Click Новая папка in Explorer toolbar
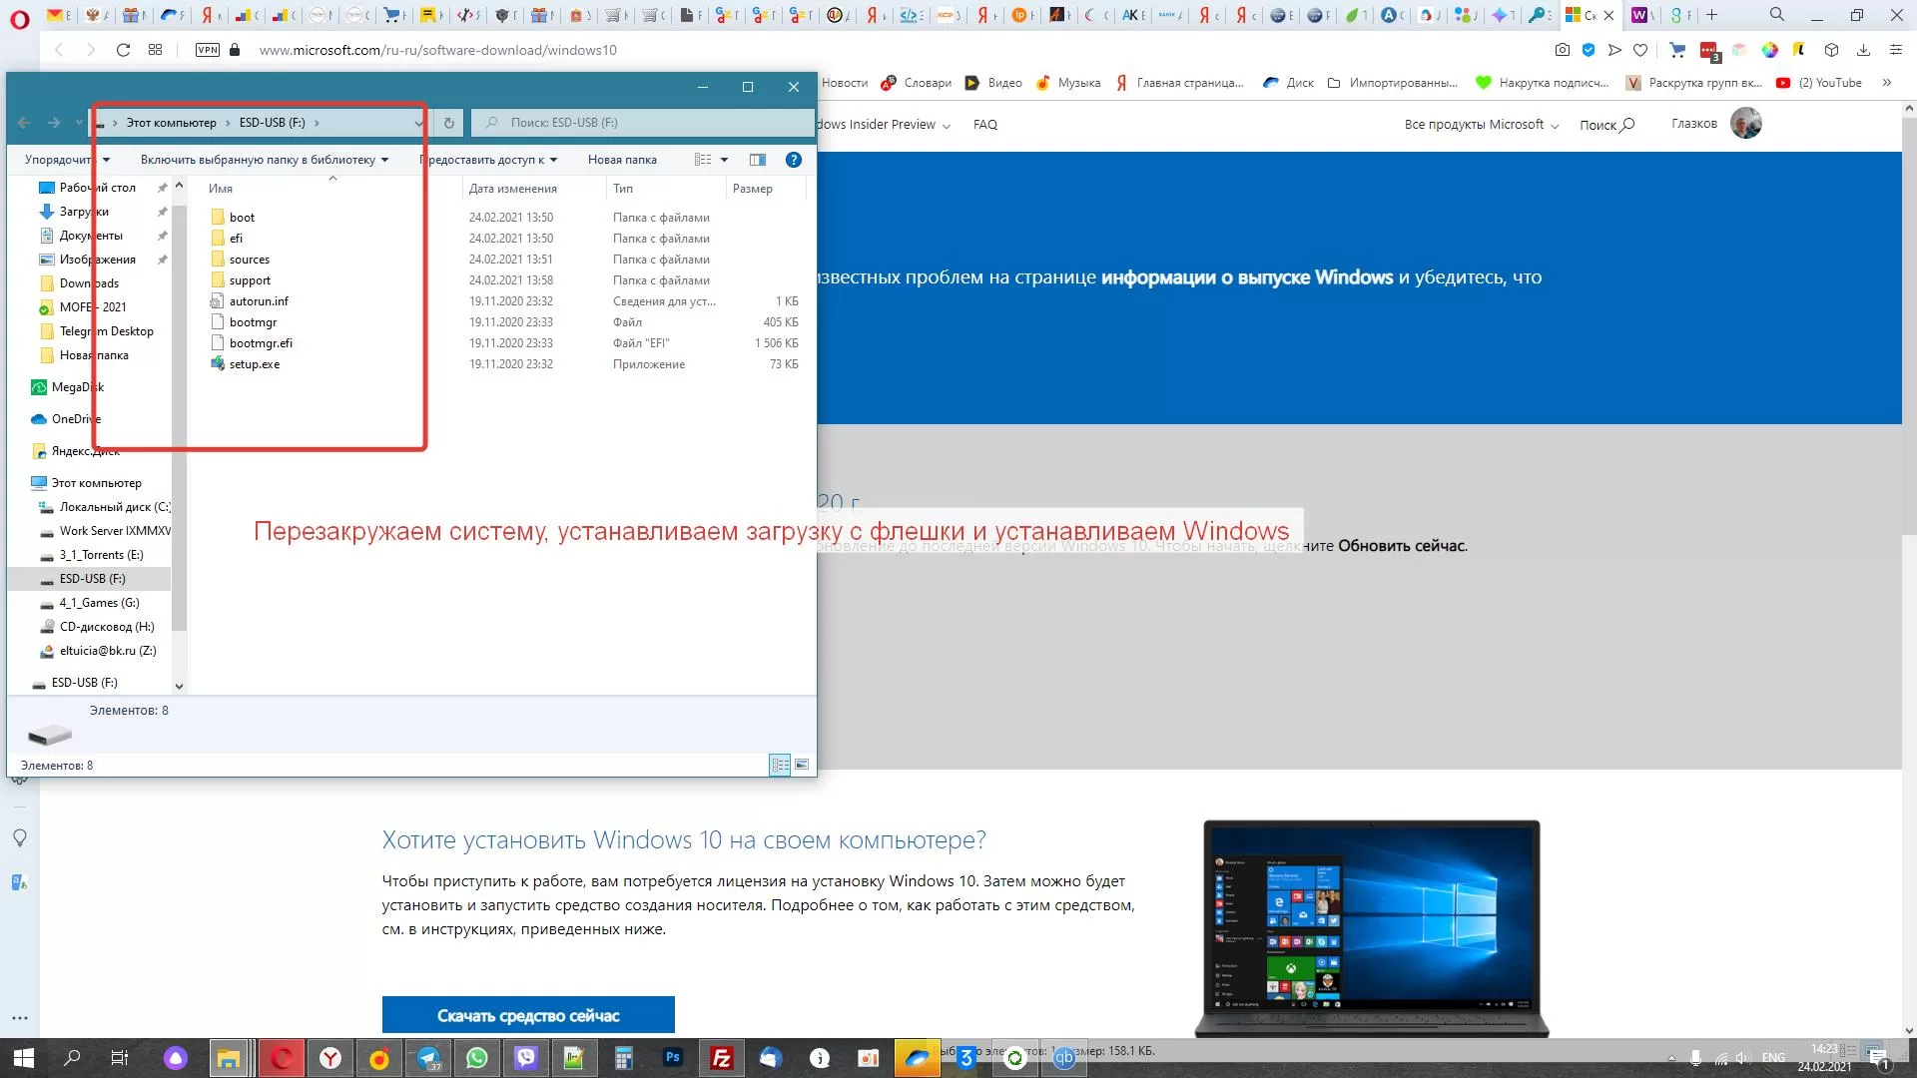Screen dimensions: 1917x1078 pos(622,160)
